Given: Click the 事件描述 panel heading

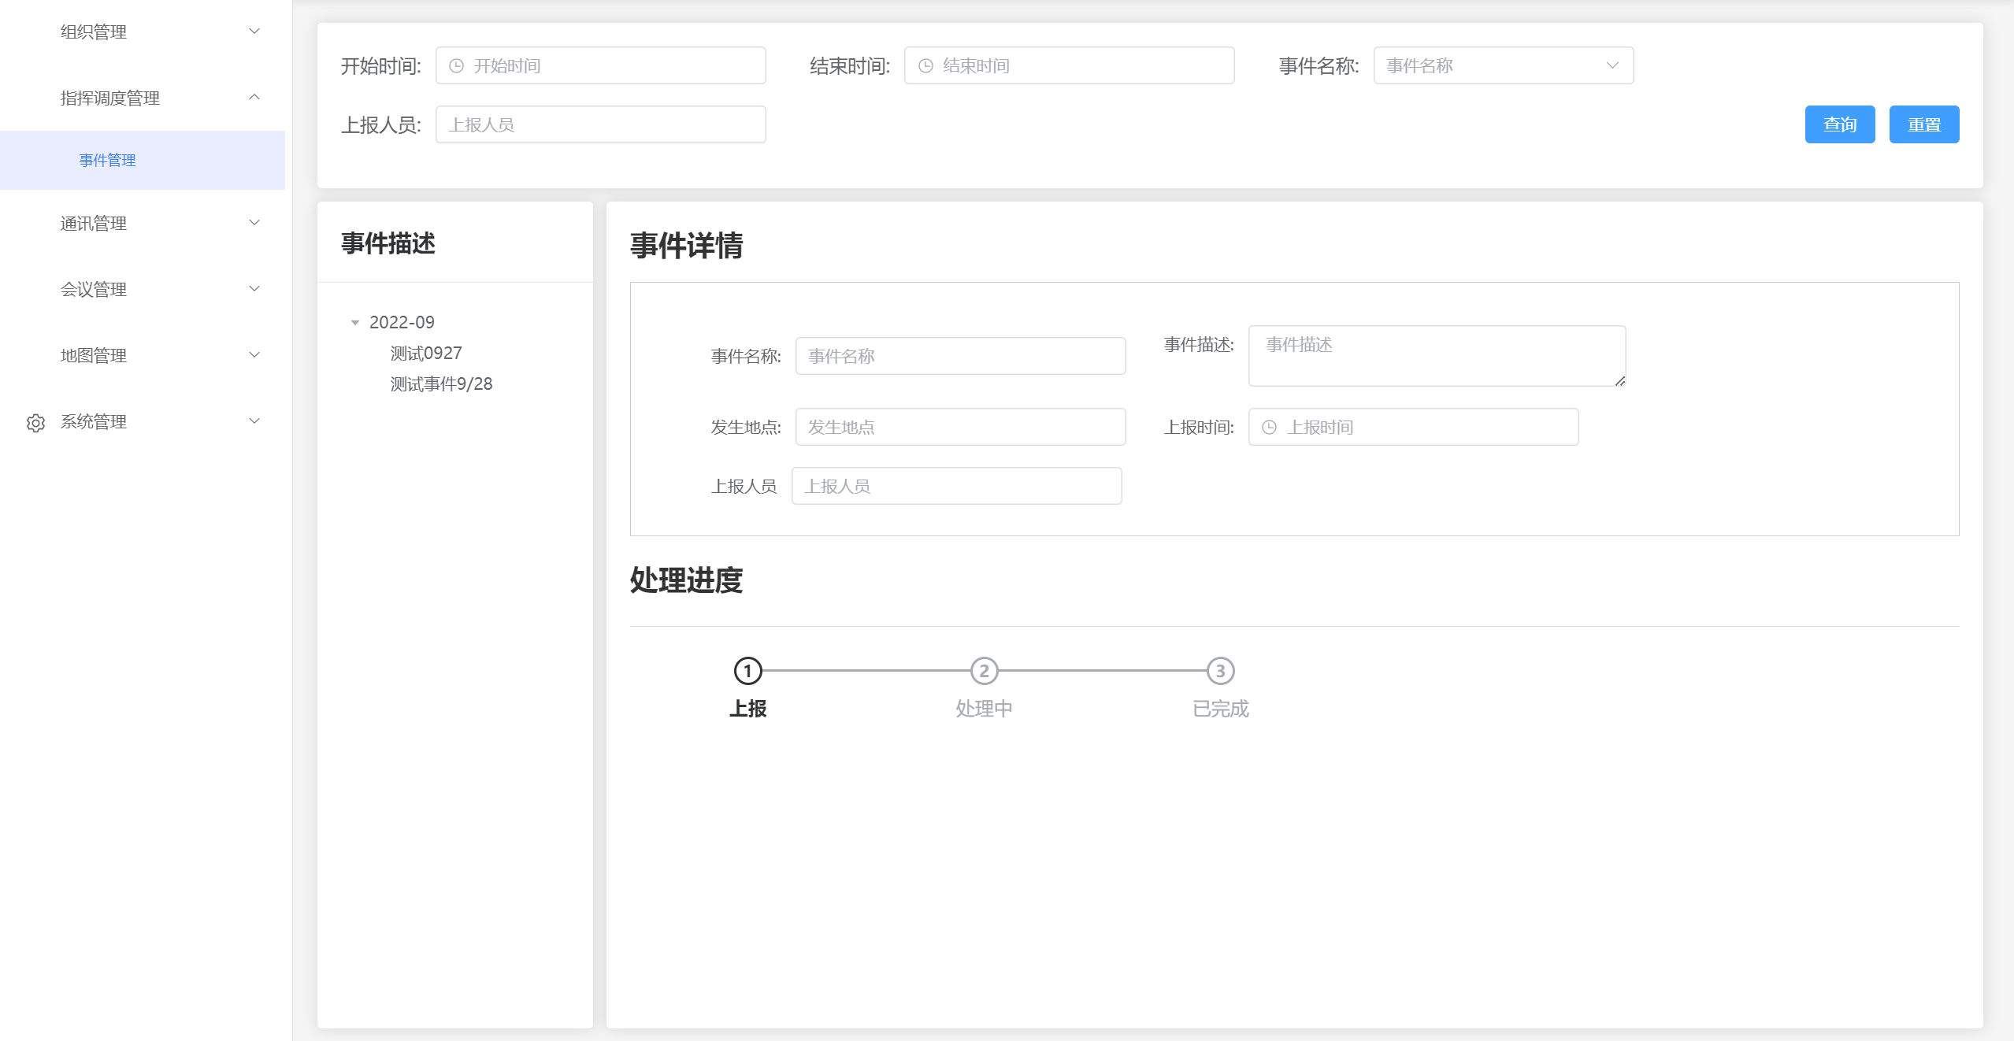Looking at the screenshot, I should (x=388, y=243).
